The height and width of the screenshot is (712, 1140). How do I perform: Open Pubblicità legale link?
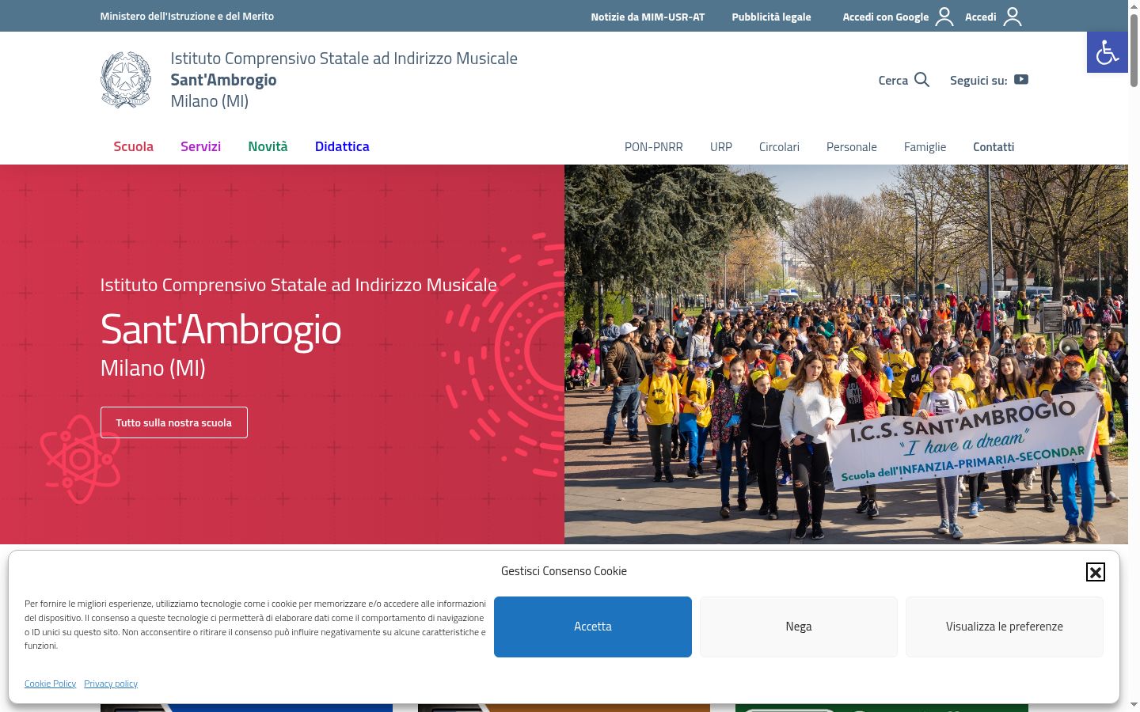(x=771, y=17)
